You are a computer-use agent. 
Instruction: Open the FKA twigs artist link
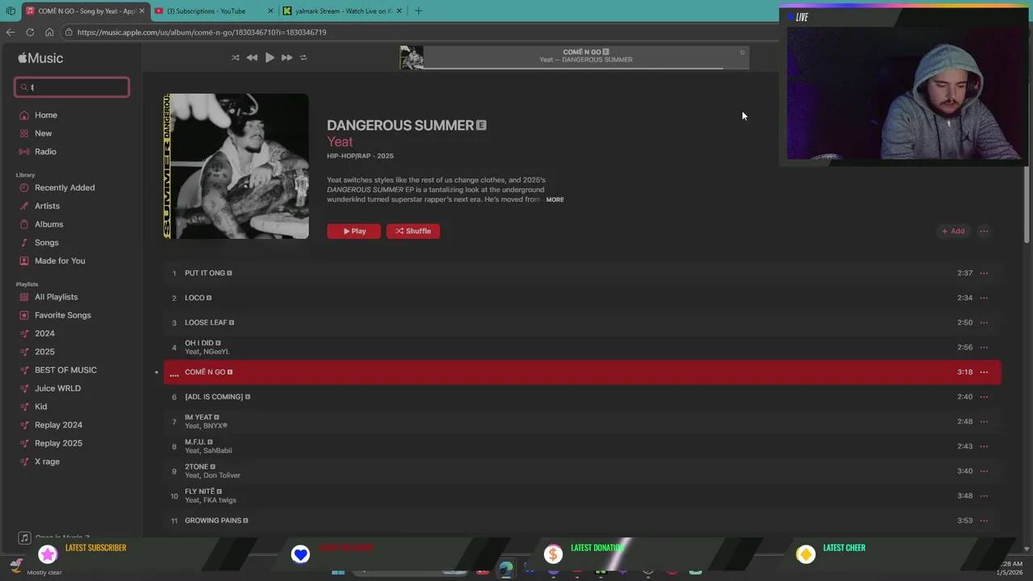coord(221,500)
